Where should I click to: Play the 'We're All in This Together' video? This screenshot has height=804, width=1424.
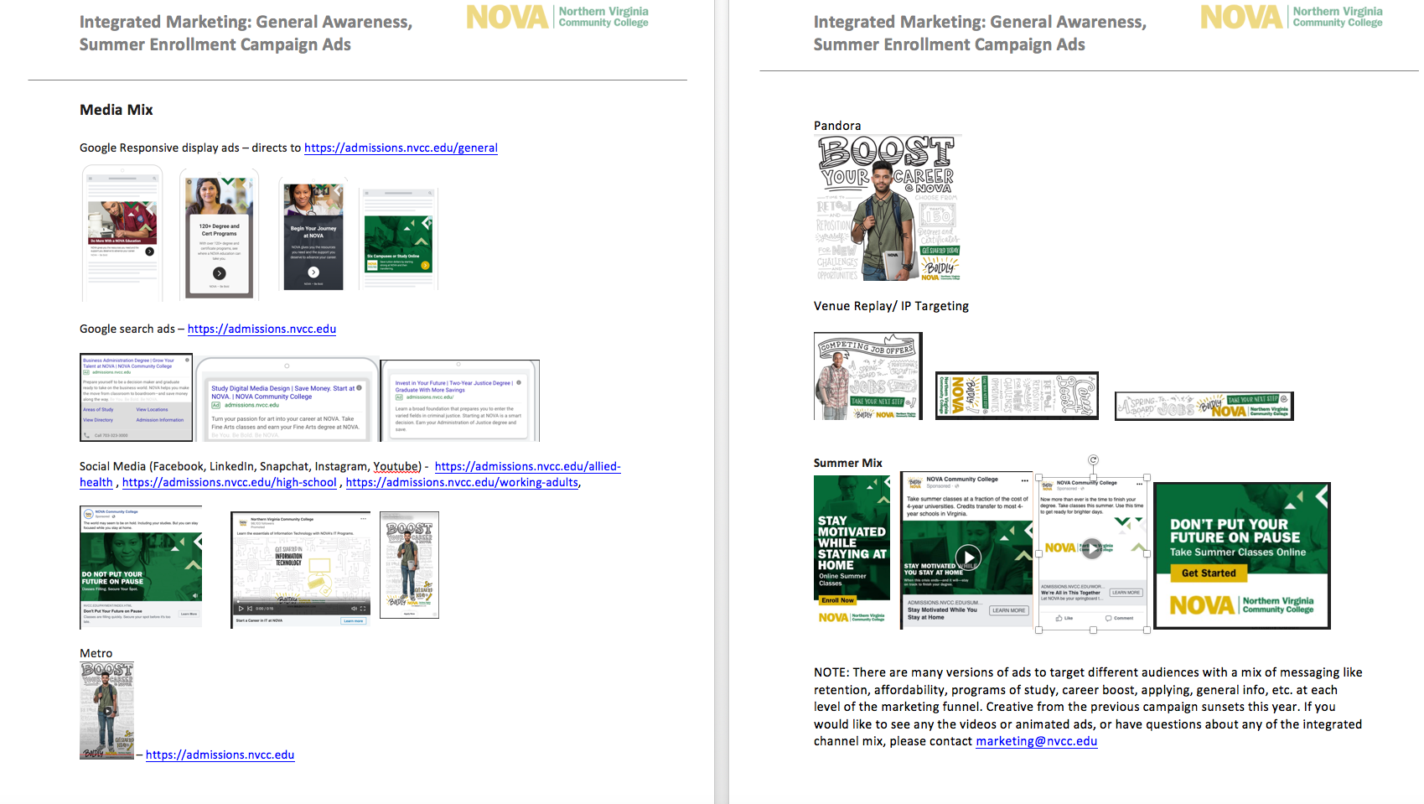[x=1091, y=549]
